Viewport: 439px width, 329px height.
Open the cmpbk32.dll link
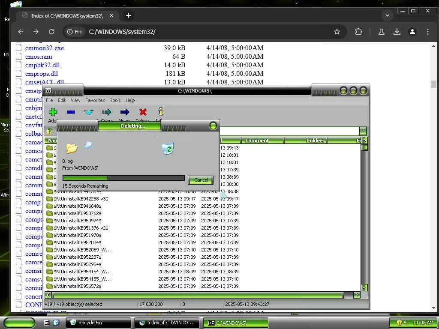[x=42, y=65]
